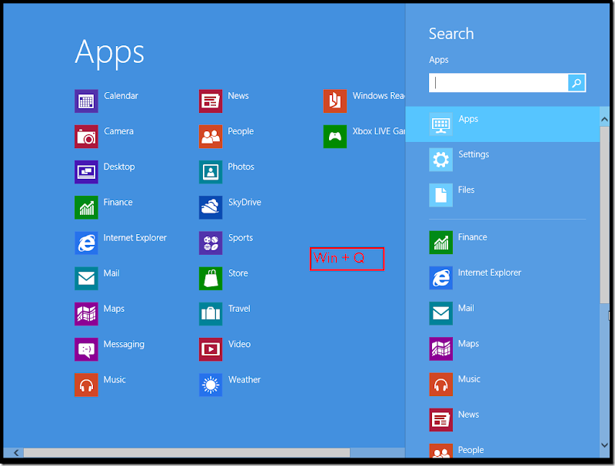The width and height of the screenshot is (615, 466).
Task: Launch the Weather app icon
Action: click(211, 385)
